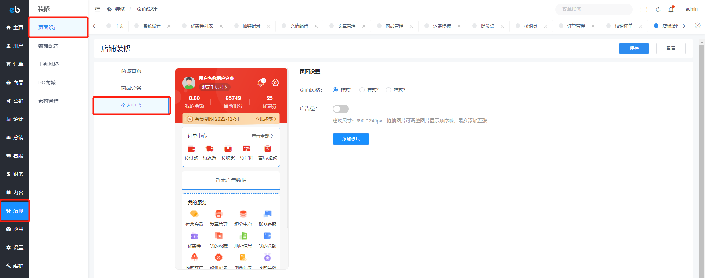Click the bell icon in phone preview

[x=261, y=83]
